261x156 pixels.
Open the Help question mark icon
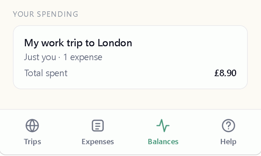tap(228, 126)
